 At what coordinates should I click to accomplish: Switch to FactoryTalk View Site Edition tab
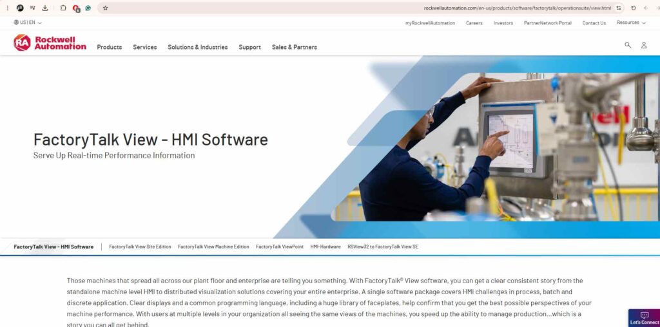(140, 247)
